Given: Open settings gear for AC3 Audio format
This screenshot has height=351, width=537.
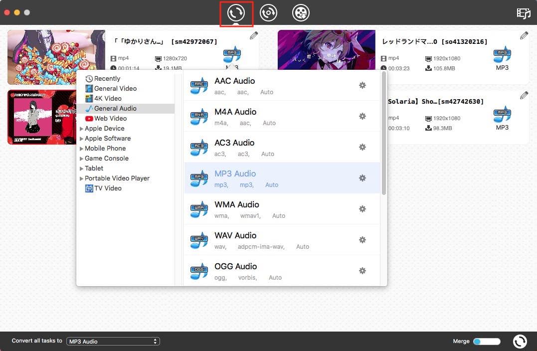Looking at the screenshot, I should coord(362,147).
